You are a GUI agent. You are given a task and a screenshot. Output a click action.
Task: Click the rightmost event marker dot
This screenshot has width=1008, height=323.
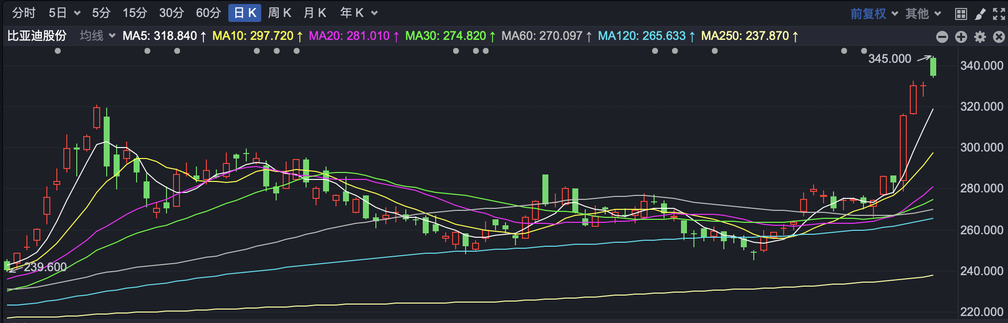[x=864, y=51]
